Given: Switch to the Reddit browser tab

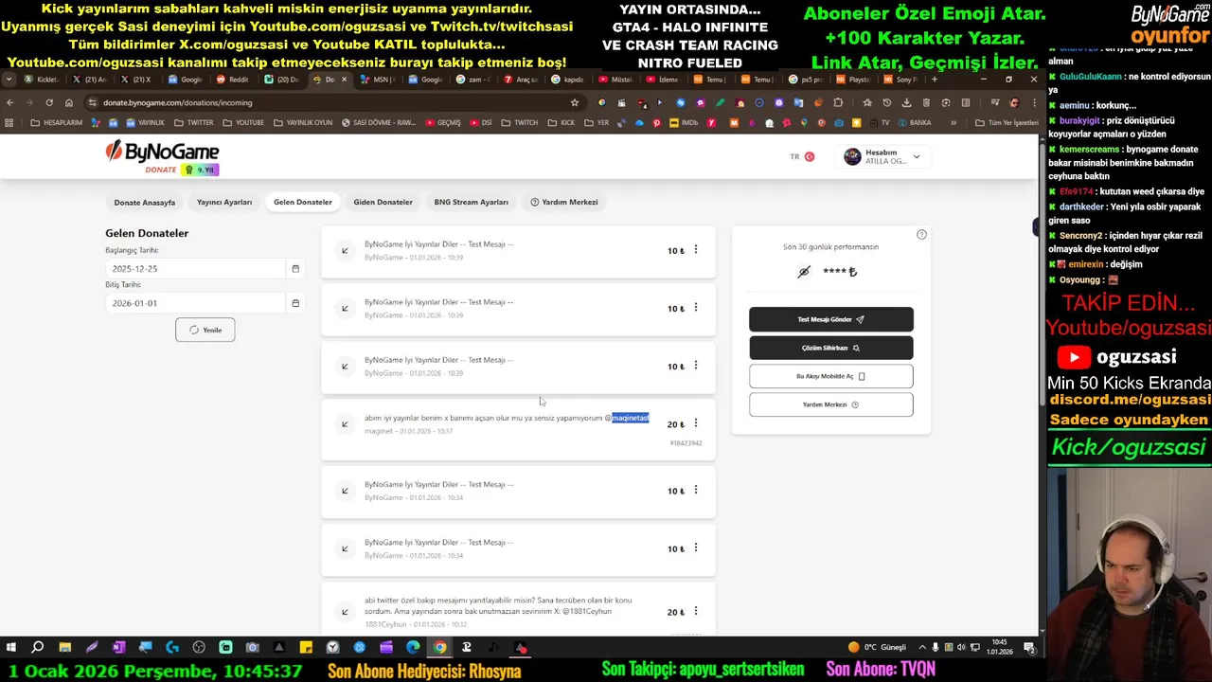Looking at the screenshot, I should [234, 80].
